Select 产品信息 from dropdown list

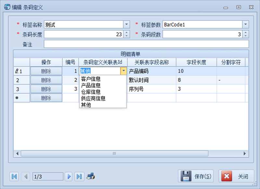coord(103,86)
